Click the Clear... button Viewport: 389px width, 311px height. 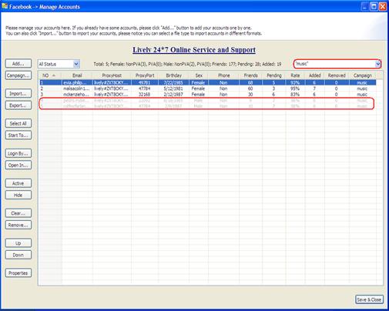[x=18, y=213]
